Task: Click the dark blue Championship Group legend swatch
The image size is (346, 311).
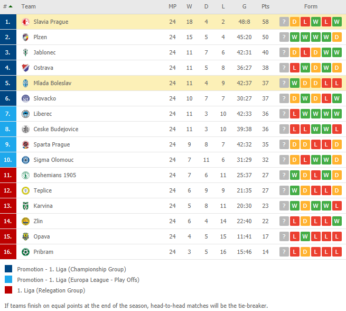Action: point(8,269)
